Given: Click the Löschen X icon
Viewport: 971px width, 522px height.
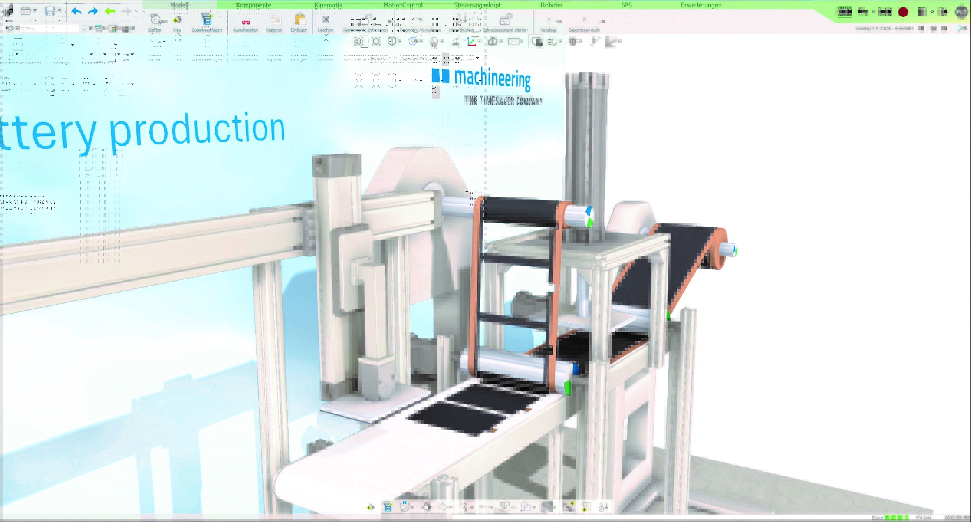Looking at the screenshot, I should (x=326, y=19).
